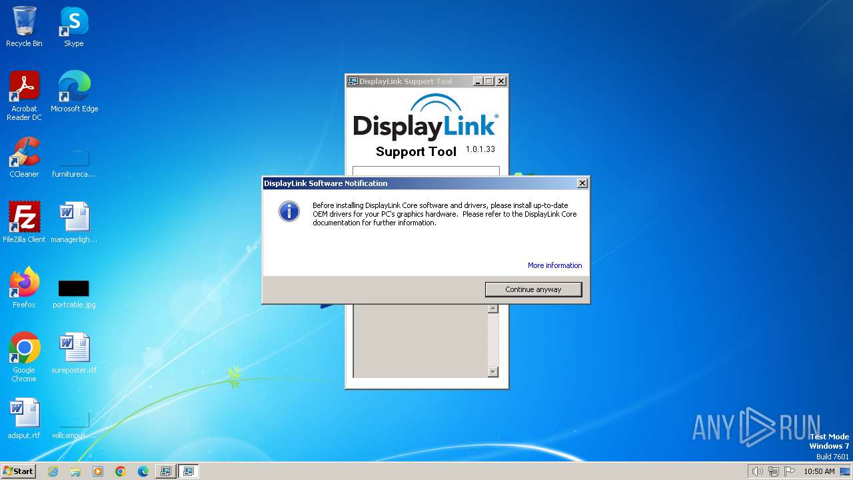Close the DisplayLink Software Notification dialog

[582, 183]
